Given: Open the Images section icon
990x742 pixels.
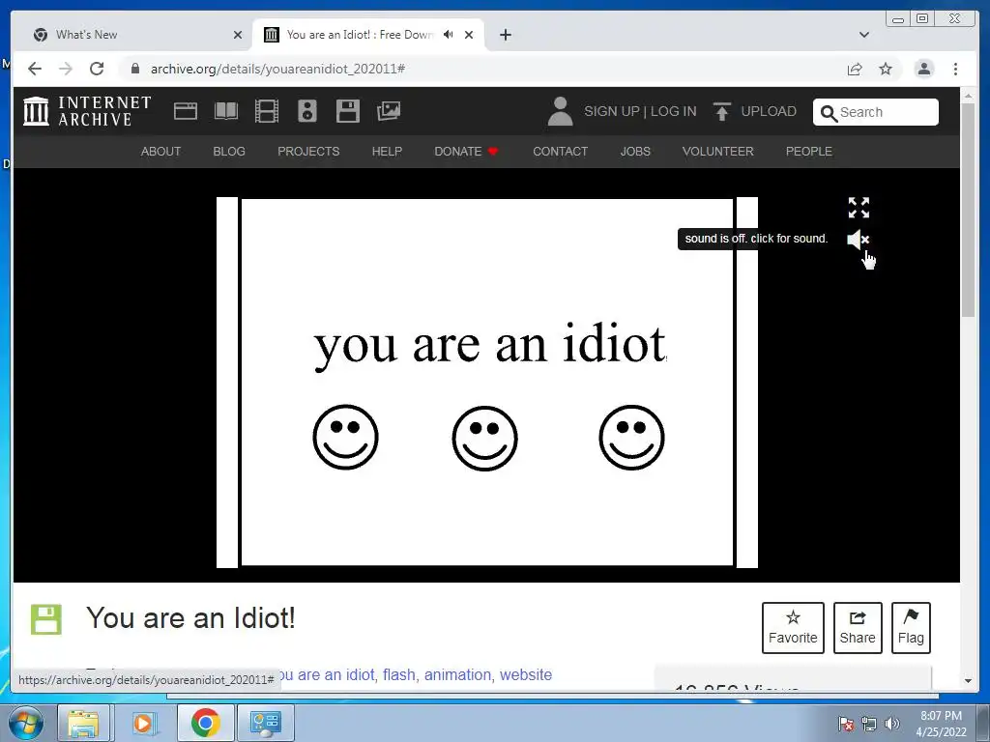Looking at the screenshot, I should coord(389,111).
